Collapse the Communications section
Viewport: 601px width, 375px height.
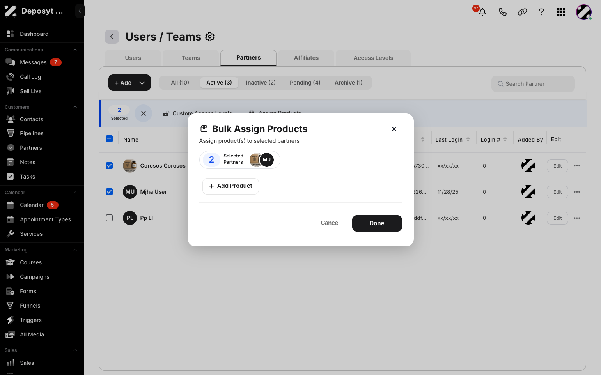[75, 50]
